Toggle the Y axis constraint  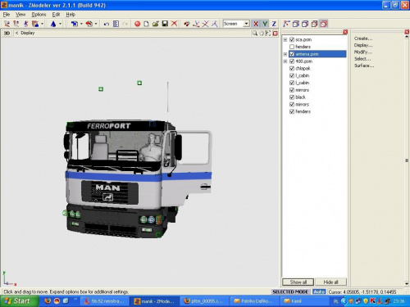pos(265,24)
